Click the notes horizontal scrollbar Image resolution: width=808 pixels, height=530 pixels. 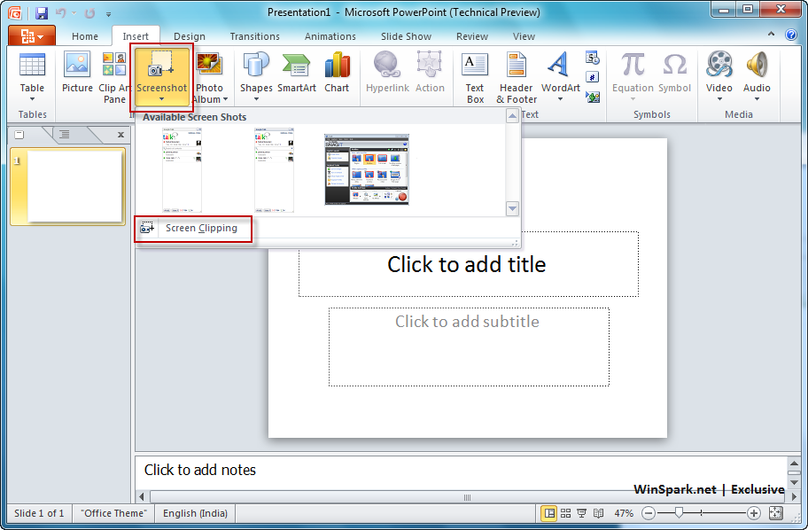[x=467, y=497]
